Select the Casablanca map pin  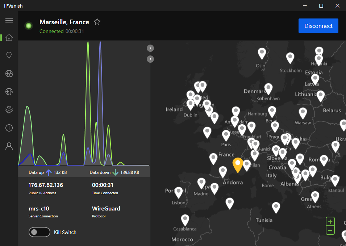click(x=185, y=220)
